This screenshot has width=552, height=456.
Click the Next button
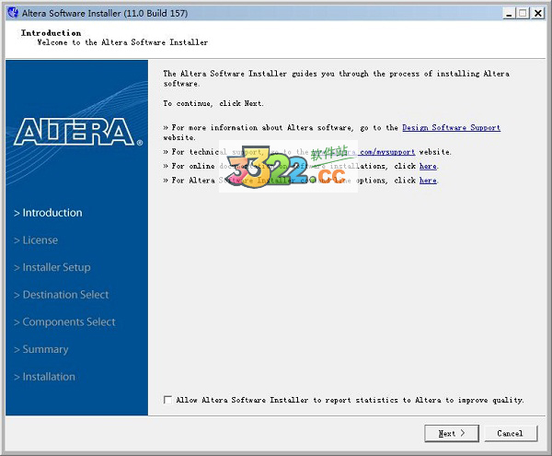click(x=452, y=433)
